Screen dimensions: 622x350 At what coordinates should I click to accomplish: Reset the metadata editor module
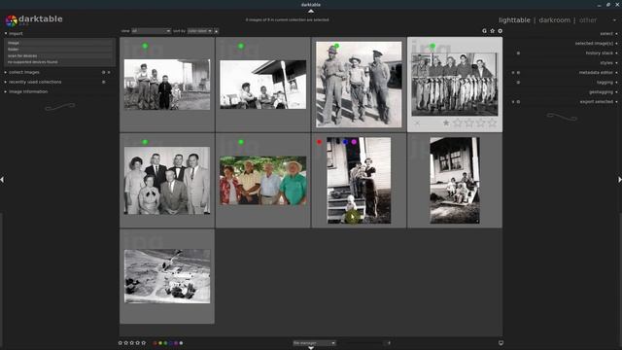click(518, 73)
